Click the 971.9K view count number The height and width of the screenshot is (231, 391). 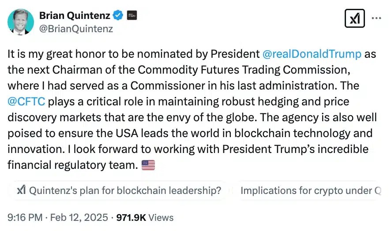coord(131,217)
